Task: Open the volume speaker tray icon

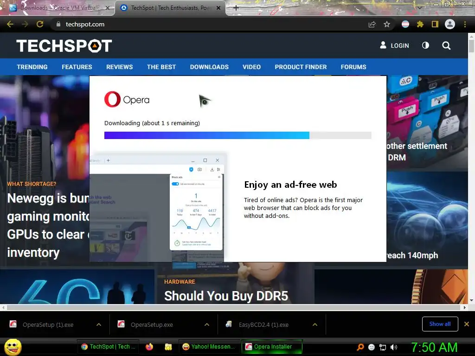Action: click(394, 347)
